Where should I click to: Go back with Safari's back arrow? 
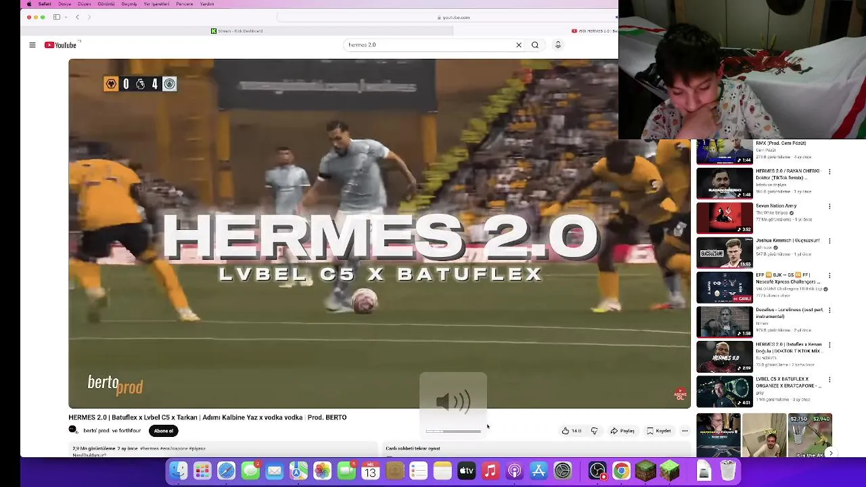point(77,17)
